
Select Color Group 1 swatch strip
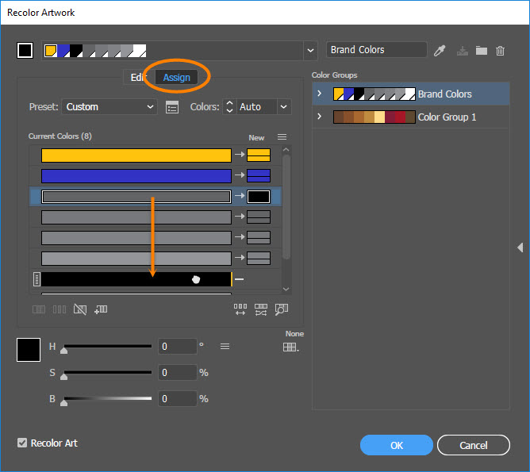[374, 117]
